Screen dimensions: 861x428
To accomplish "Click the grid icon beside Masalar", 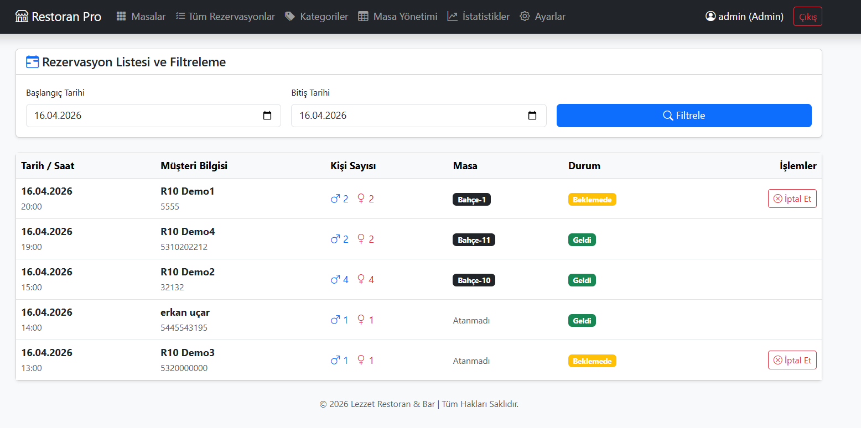I will (121, 17).
